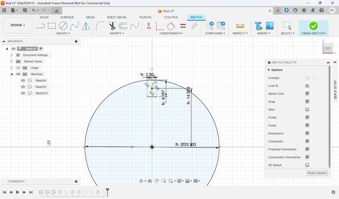Switch to the MESH tab
339x199 pixels.
(x=91, y=17)
